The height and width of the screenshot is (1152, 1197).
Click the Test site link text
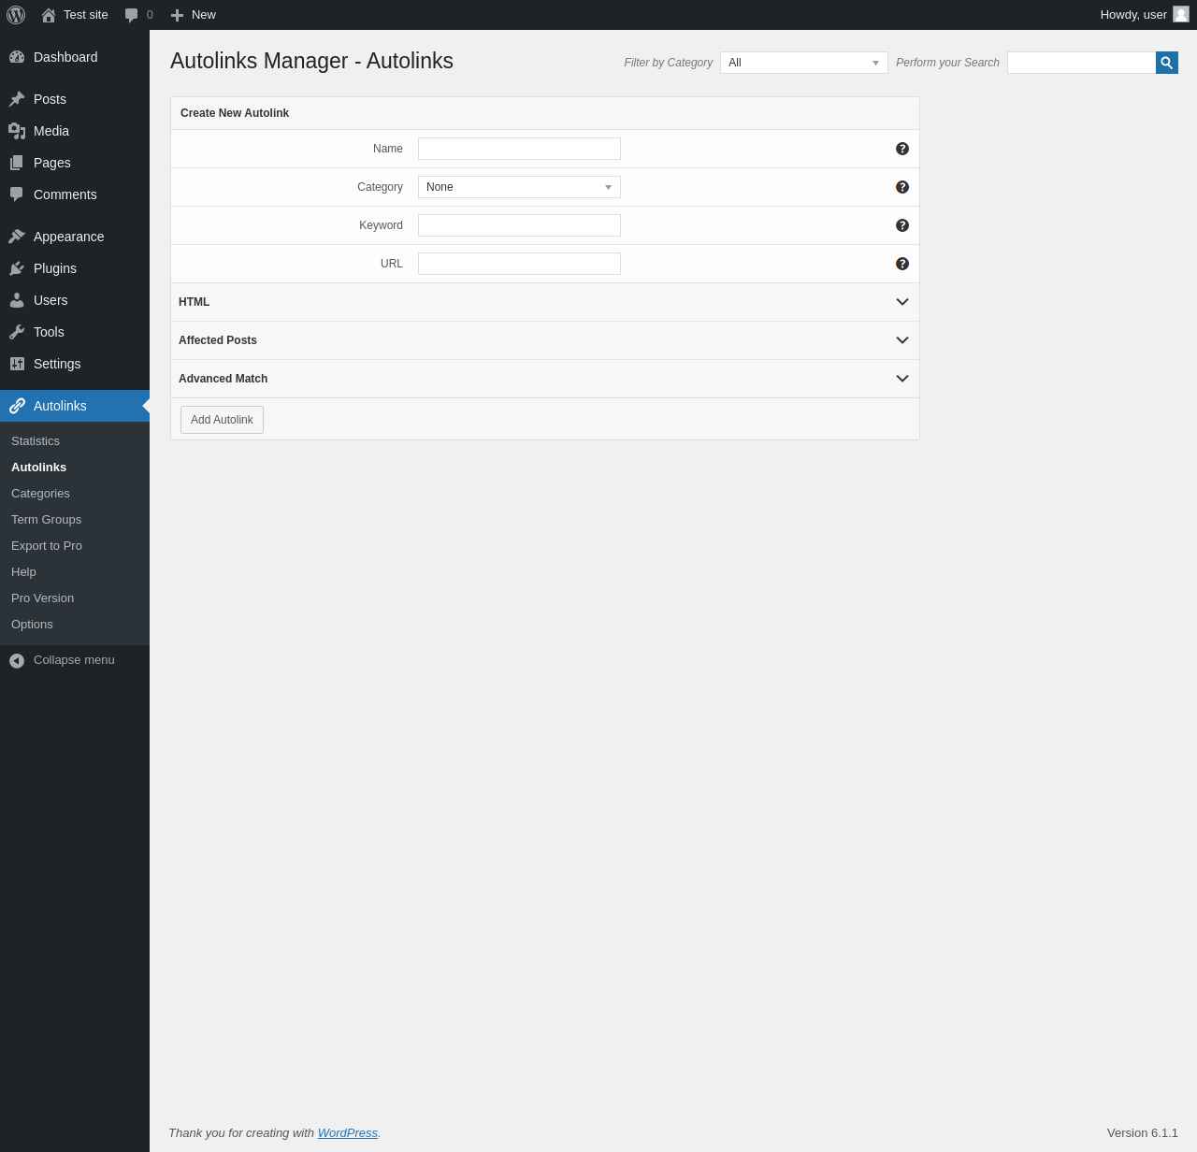coord(86,15)
